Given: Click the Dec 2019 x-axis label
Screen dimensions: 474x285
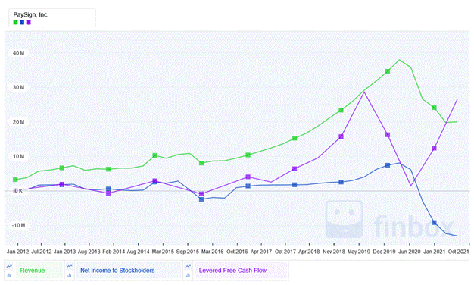Looking at the screenshot, I should click(384, 252).
